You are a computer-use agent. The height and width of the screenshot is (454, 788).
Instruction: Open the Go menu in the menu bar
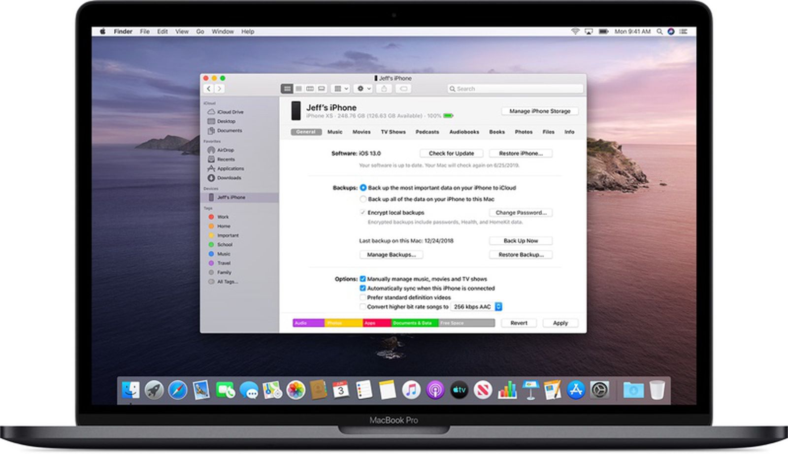(199, 31)
